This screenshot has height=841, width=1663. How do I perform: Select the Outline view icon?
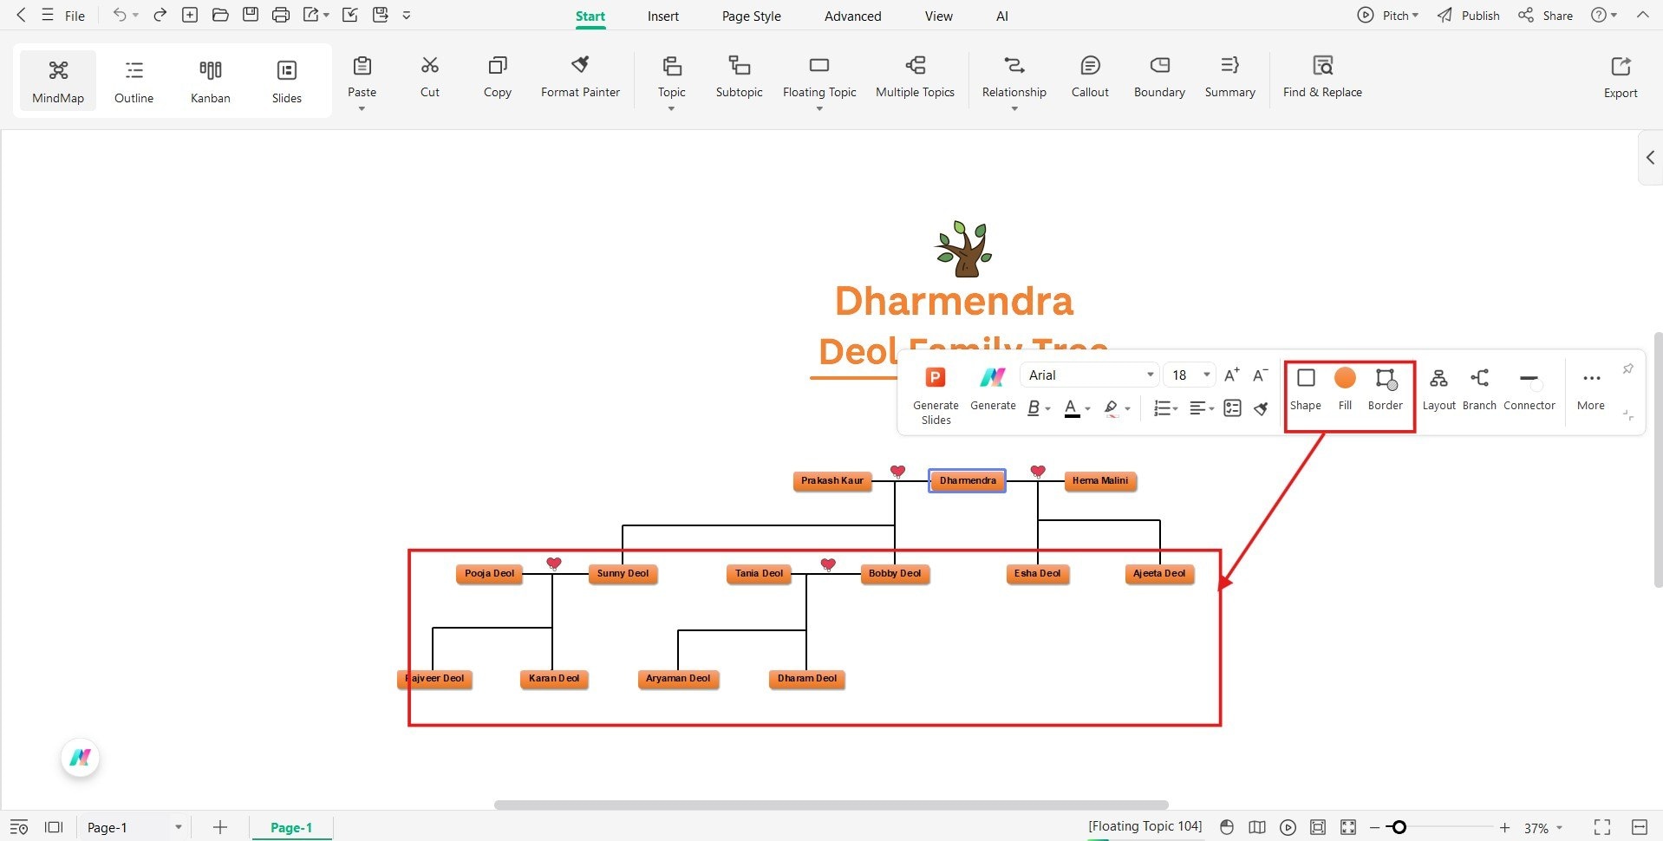[x=133, y=79]
